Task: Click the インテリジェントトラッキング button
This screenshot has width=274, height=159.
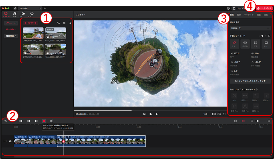Action: 250,81
